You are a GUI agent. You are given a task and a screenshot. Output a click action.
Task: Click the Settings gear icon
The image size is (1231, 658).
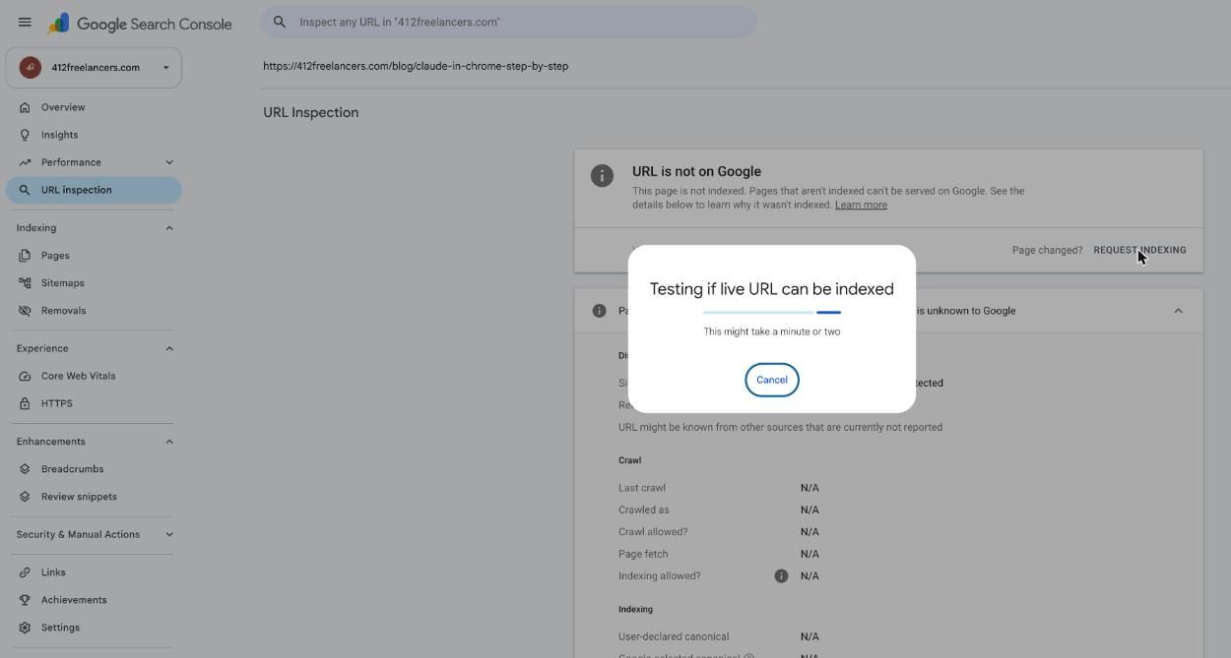click(x=25, y=628)
